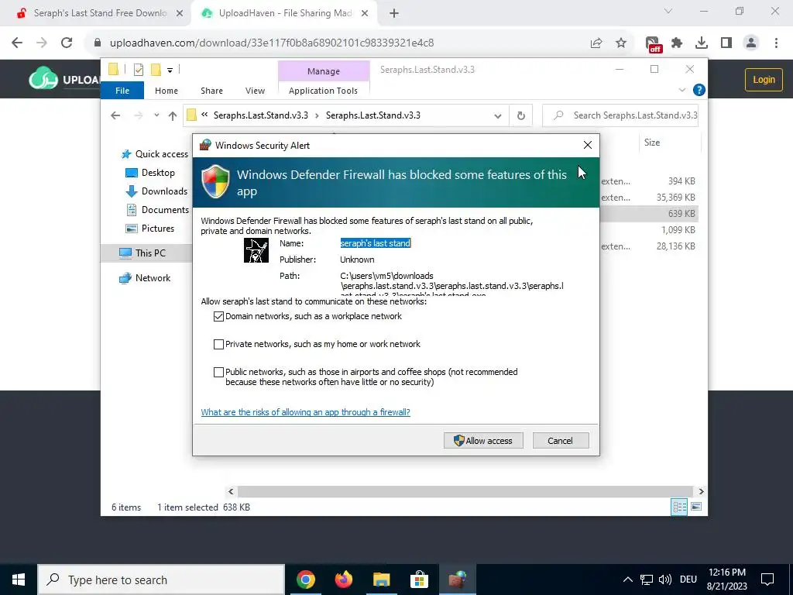Go back in Chrome

(17, 43)
